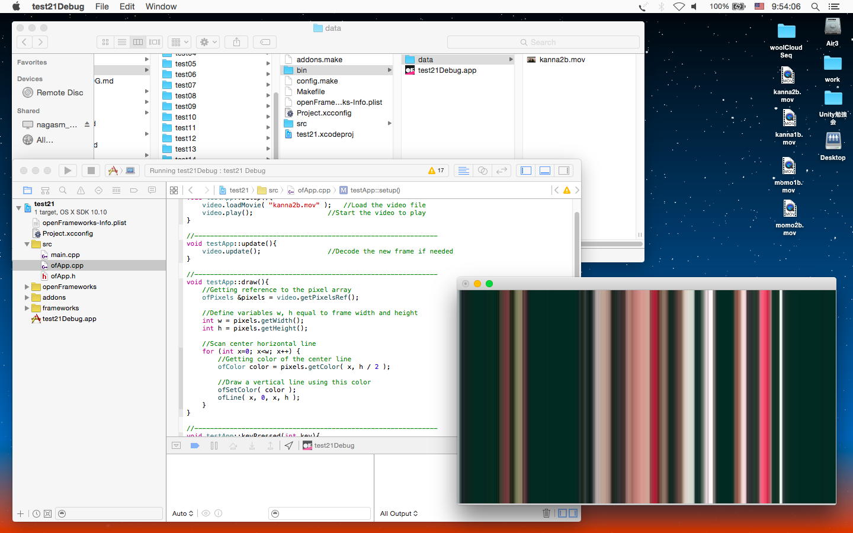
Task: Click the Simulate Location arrow icon
Action: (x=288, y=446)
